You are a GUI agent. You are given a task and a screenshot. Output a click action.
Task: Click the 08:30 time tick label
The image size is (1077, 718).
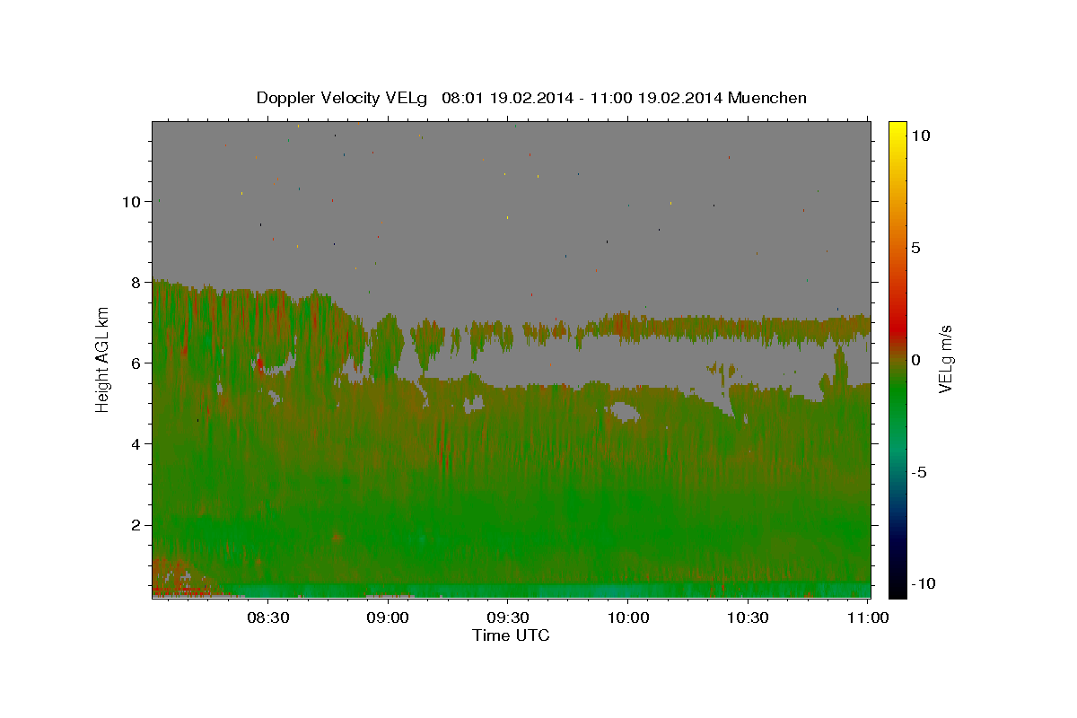point(268,618)
